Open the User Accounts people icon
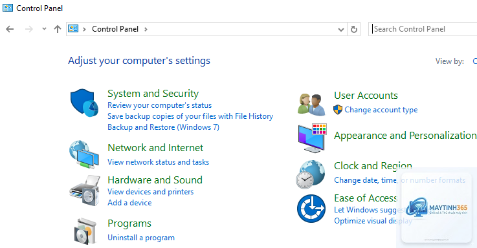The image size is (477, 248). click(311, 105)
